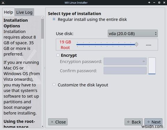Click the Use disk: label
This screenshot has height=130, width=167.
point(65,34)
